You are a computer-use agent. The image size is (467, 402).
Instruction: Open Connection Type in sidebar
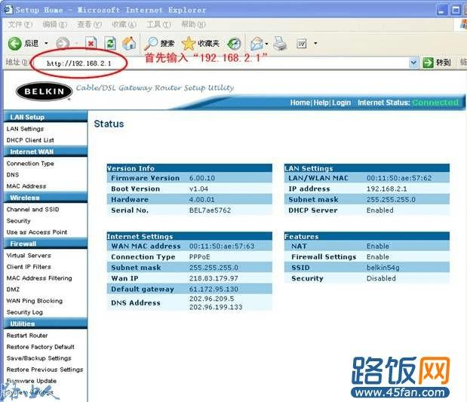click(x=30, y=164)
